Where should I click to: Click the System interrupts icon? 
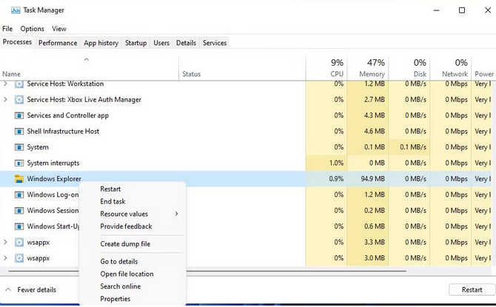19,163
